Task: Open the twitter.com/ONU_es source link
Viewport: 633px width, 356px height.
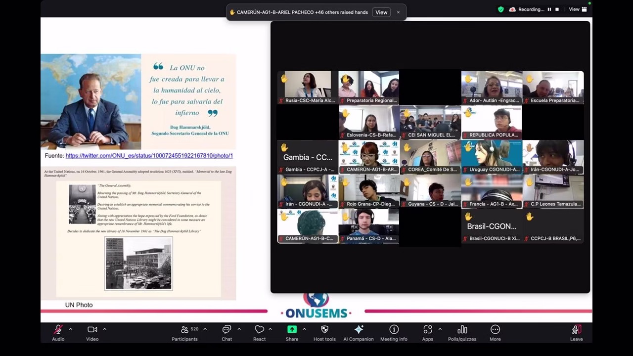Action: 149,156
